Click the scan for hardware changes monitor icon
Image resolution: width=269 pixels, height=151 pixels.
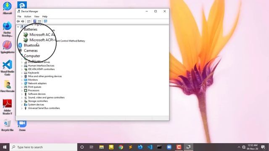pyautogui.click(x=45, y=21)
